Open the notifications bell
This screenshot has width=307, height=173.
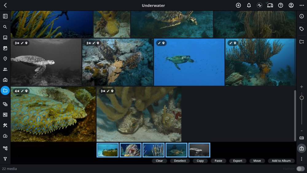[x=249, y=6]
